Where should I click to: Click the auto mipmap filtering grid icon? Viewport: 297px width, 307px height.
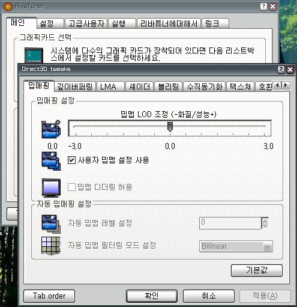[x=51, y=246]
